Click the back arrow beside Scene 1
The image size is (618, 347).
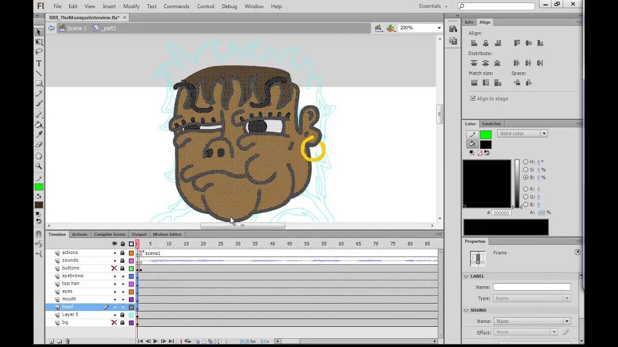pyautogui.click(x=51, y=28)
